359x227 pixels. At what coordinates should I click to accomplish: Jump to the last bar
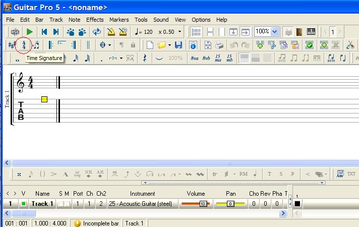56,32
